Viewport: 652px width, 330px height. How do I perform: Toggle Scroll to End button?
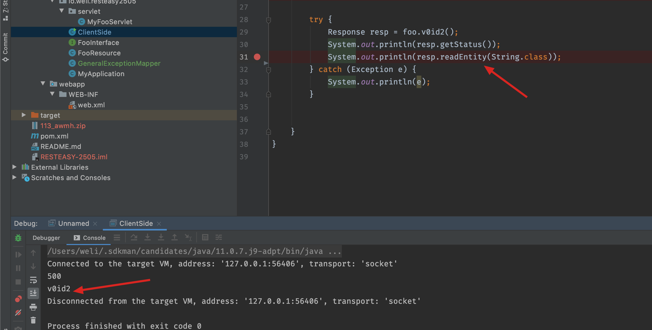point(33,293)
